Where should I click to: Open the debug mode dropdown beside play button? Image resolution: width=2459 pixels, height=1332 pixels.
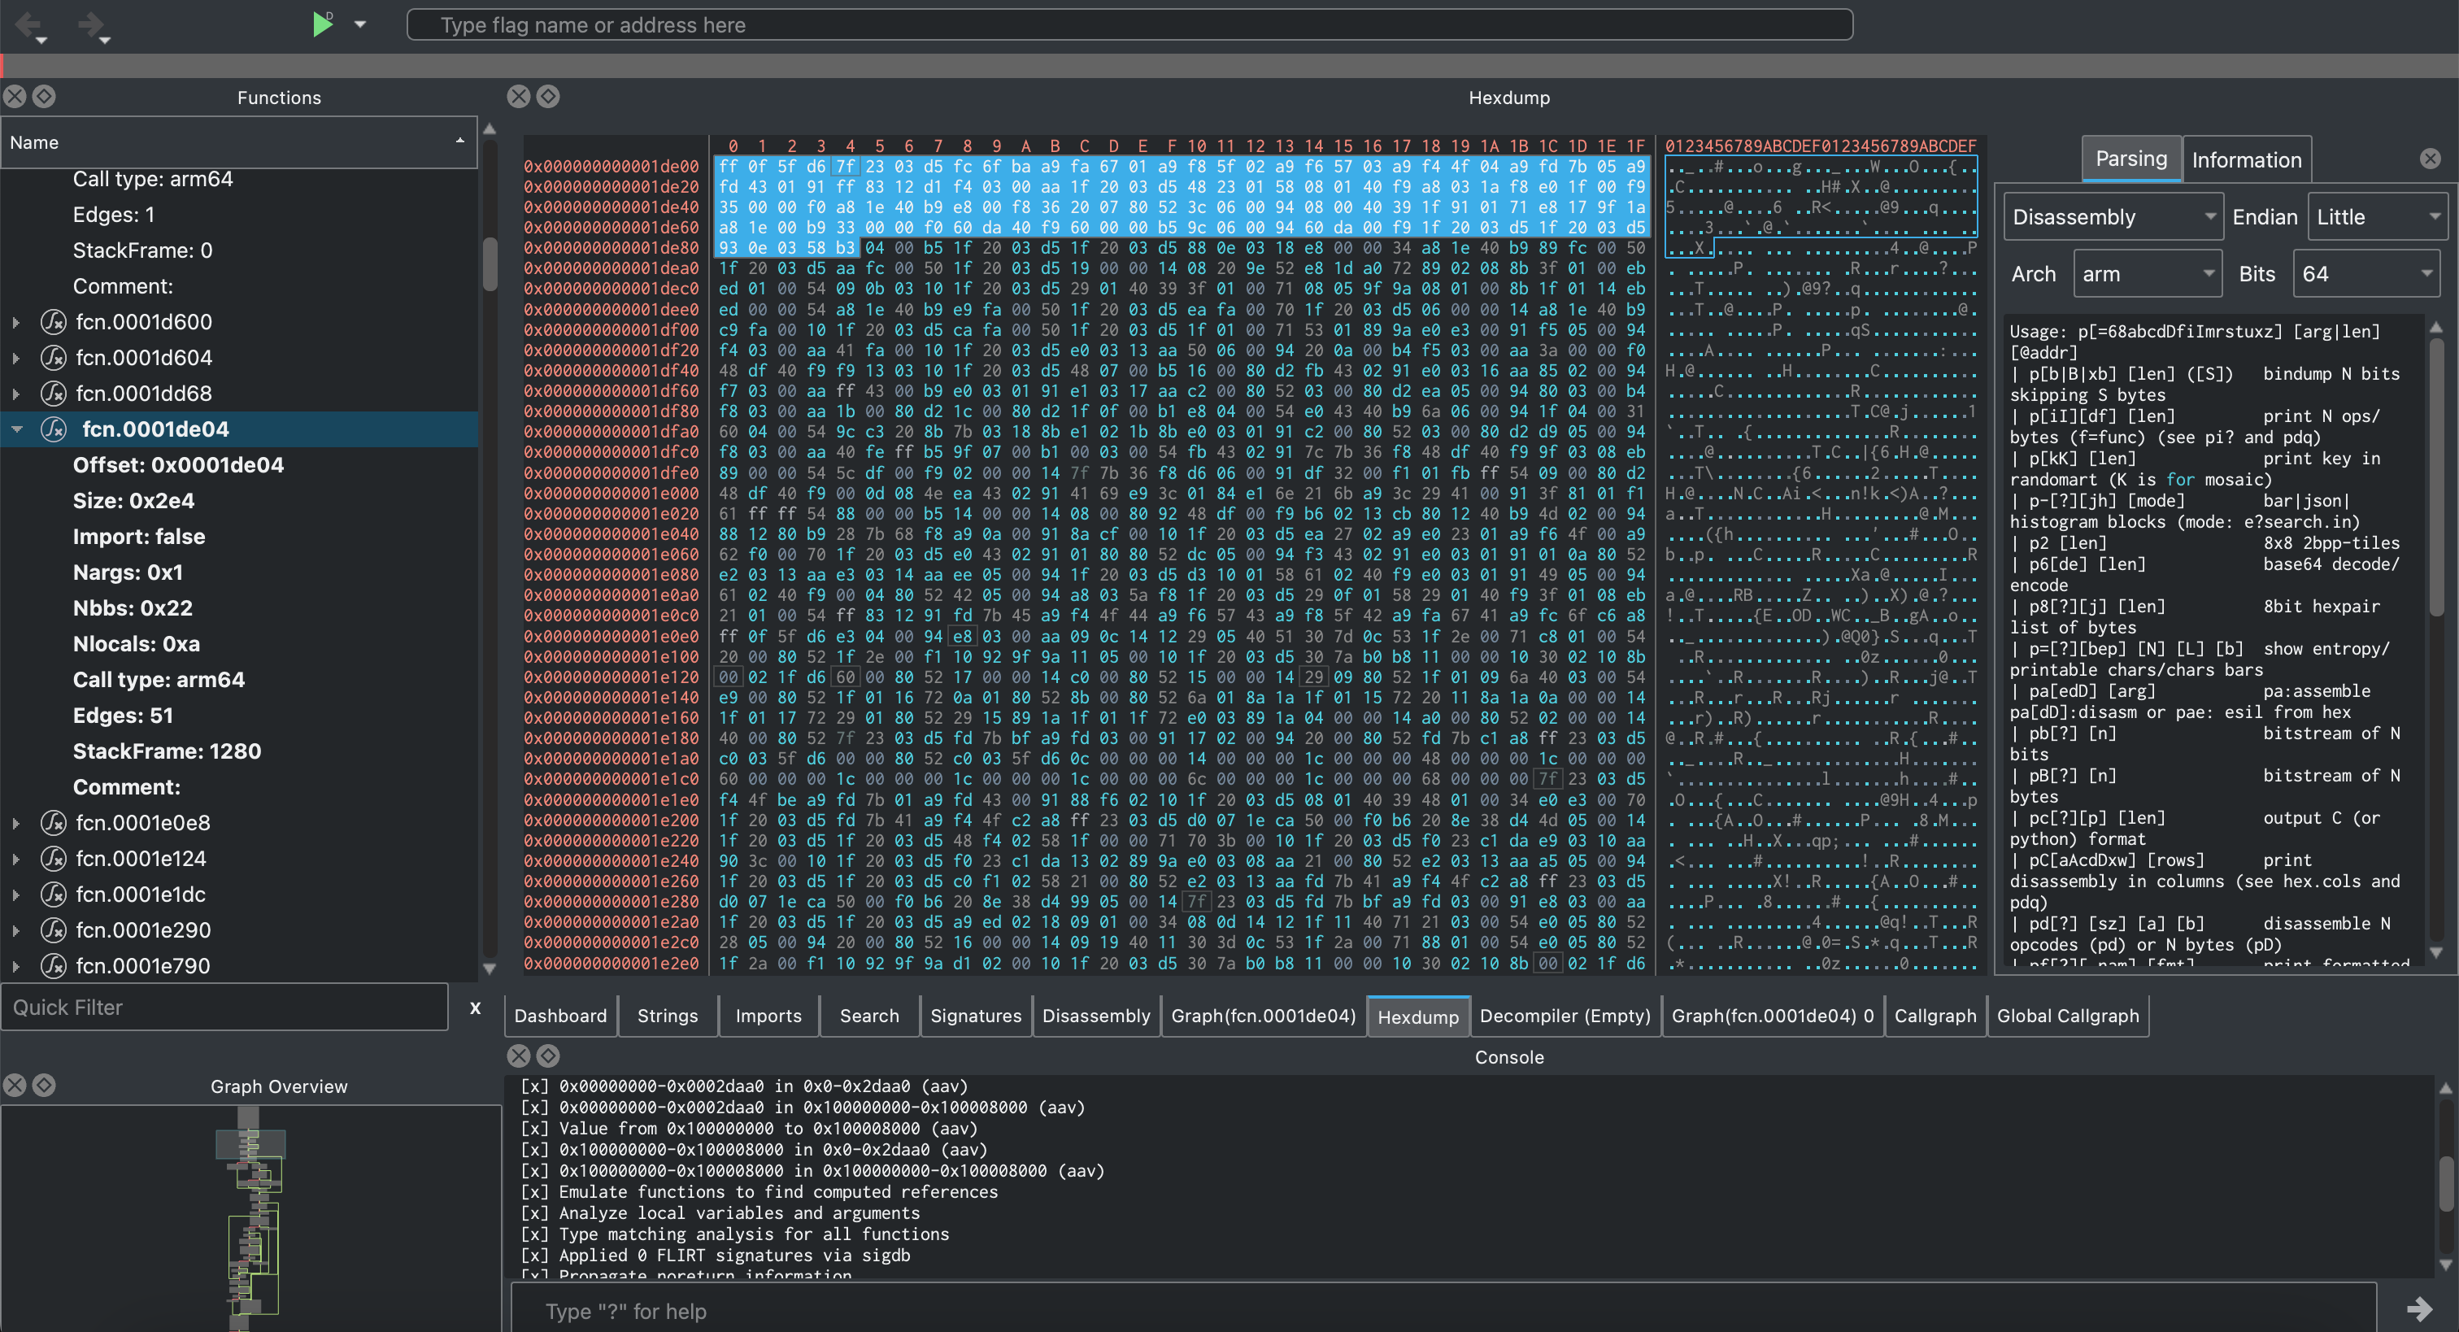361,24
